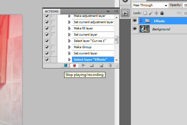The width and height of the screenshot is (187, 125).
Task: Expand the Effects group in Layers
Action: coord(141,21)
